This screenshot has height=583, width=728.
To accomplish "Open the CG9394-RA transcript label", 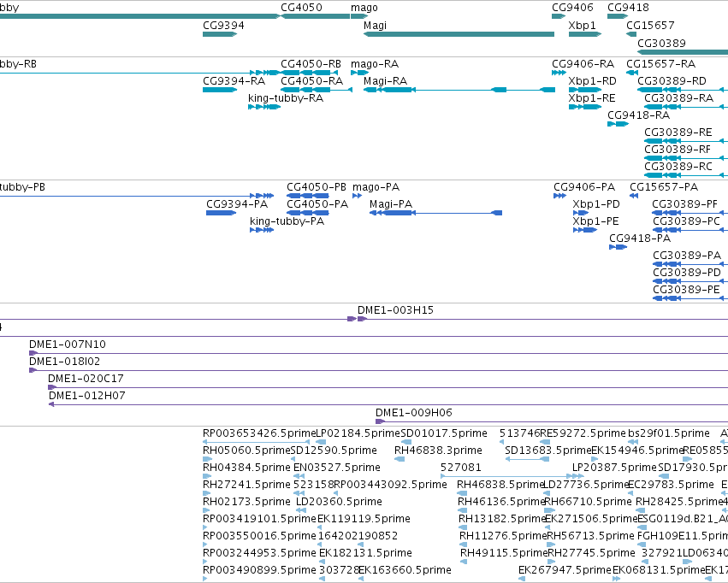I will point(234,81).
